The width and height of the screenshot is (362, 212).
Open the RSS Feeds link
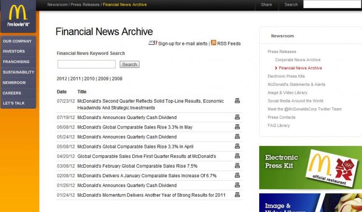[229, 43]
